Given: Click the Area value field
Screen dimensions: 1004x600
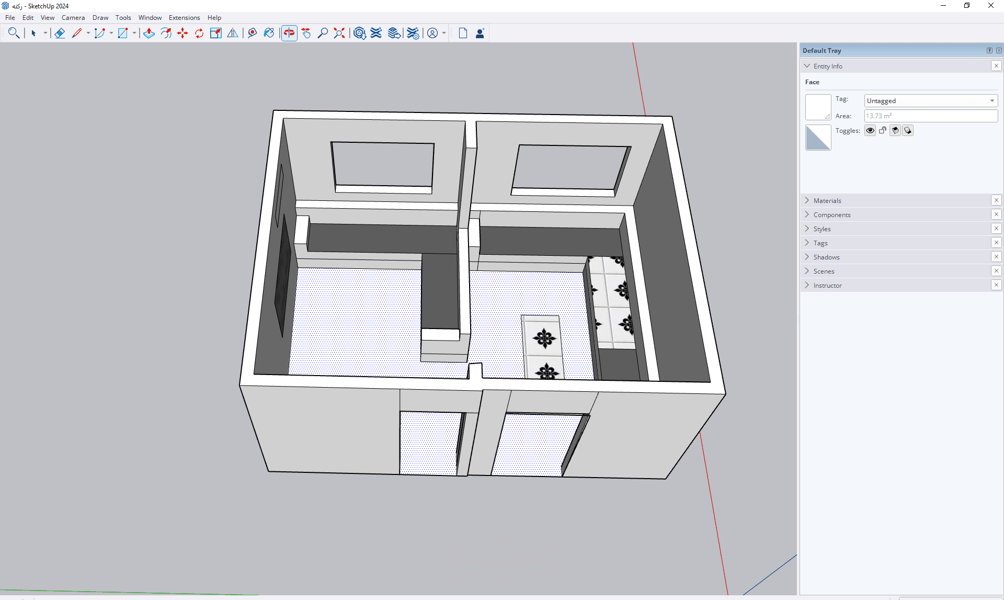Looking at the screenshot, I should click(931, 116).
